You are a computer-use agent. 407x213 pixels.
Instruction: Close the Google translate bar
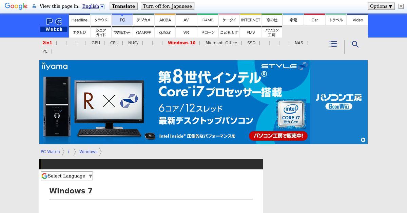pos(401,6)
